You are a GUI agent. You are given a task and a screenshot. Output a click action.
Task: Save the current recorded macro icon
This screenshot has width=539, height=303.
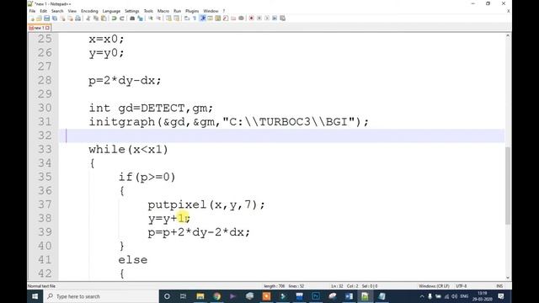click(283, 19)
